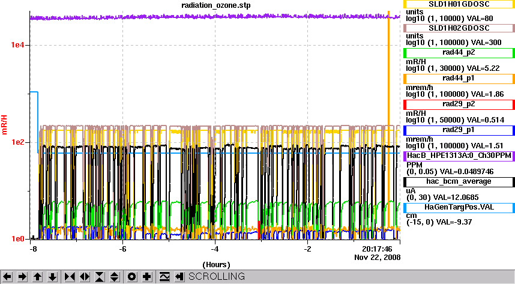Click the -8 hour x-axis tick label

click(x=33, y=249)
